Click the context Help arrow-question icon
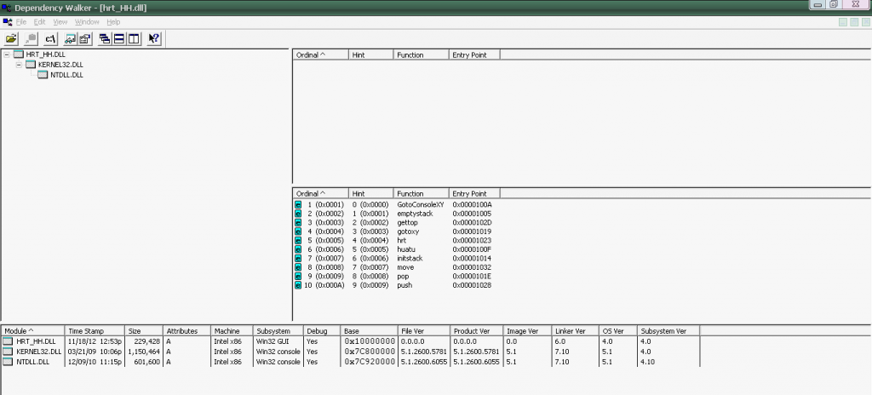Screen dimensions: 872x395 click(154, 39)
